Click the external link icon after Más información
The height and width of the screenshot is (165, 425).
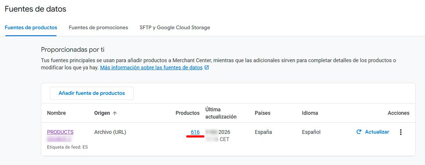coord(206,68)
